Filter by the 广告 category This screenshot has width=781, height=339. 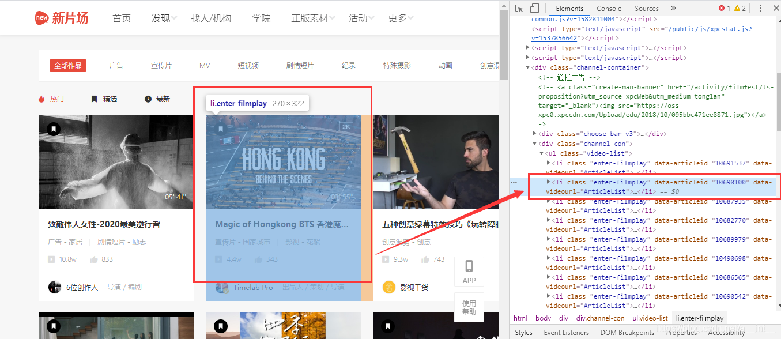tap(116, 66)
